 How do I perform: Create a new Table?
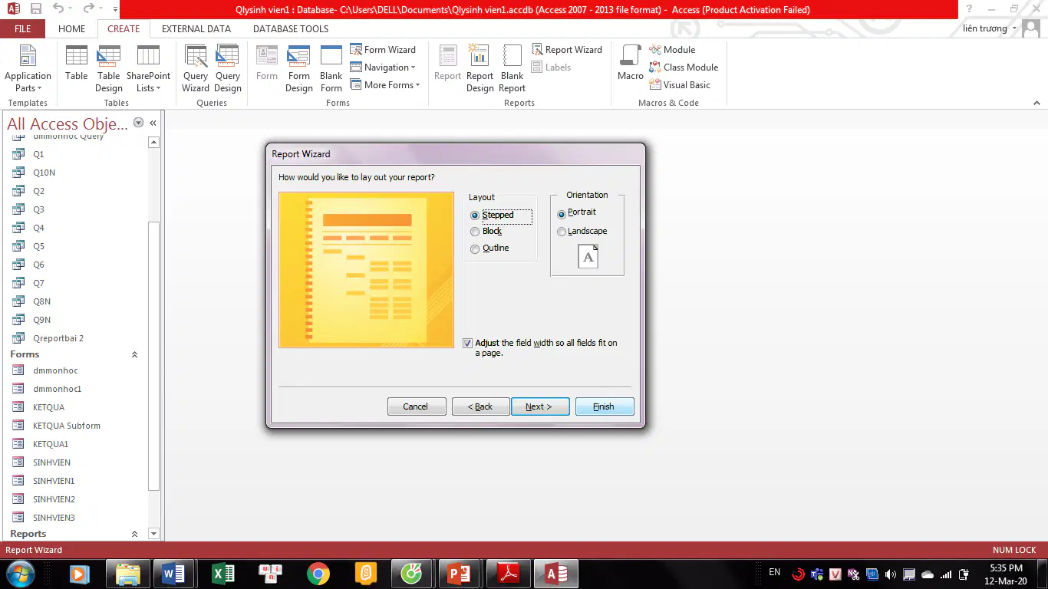(x=76, y=63)
